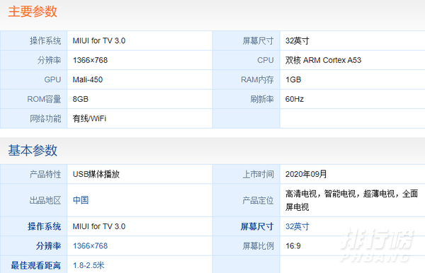This screenshot has height=273, width=425.
Task: Click the 1GB RAM value
Action: 293,80
